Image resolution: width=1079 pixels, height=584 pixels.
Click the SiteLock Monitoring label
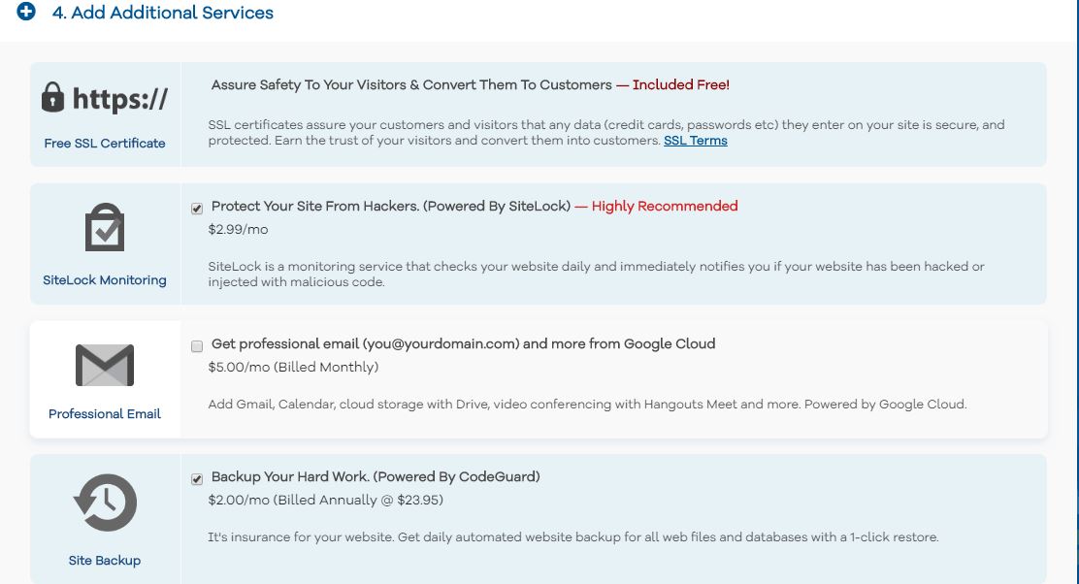pos(105,280)
